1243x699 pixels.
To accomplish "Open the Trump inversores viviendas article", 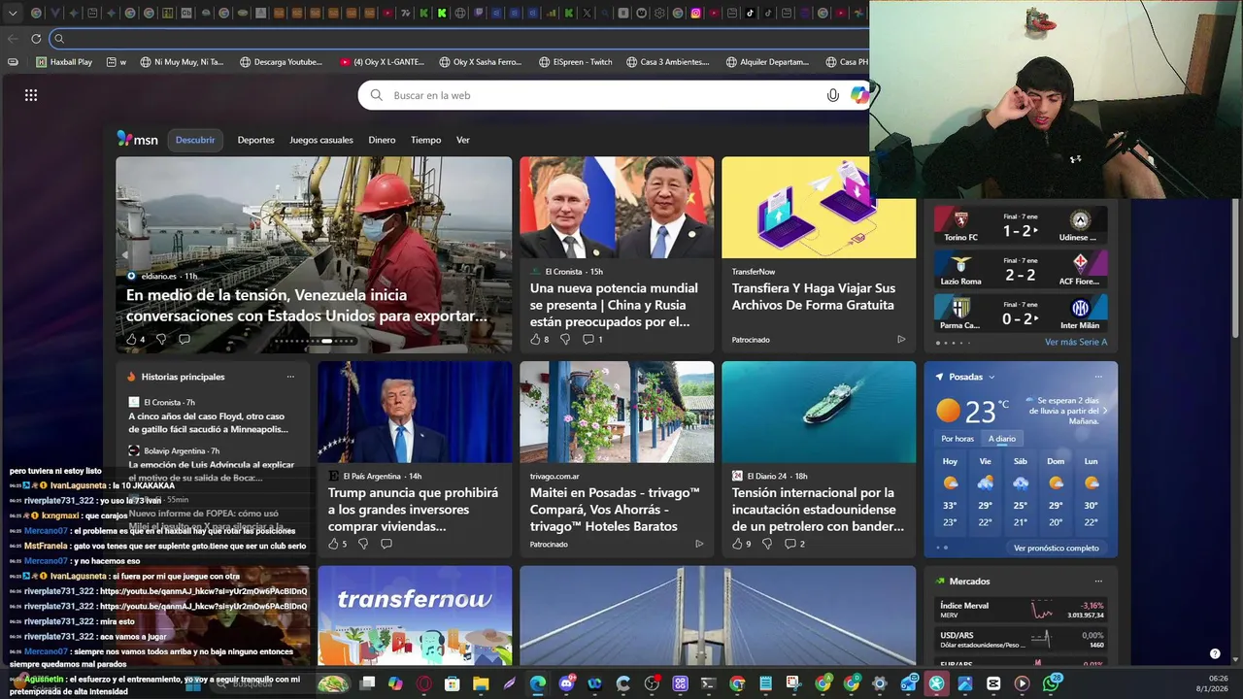I will (414, 509).
